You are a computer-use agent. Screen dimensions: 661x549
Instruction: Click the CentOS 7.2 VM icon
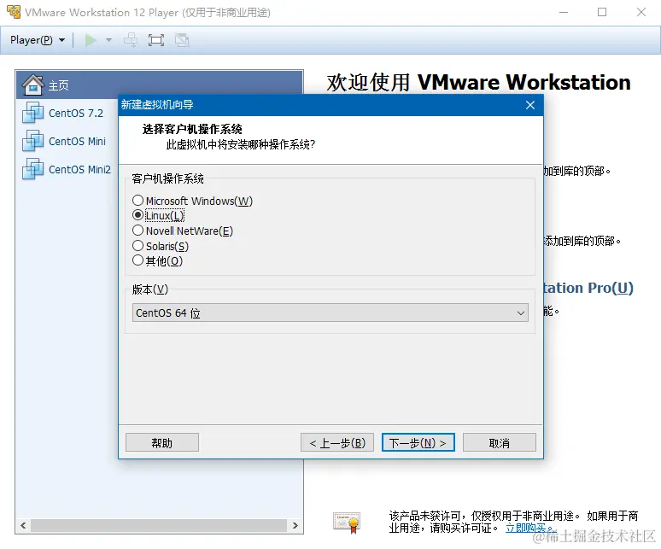coord(33,113)
